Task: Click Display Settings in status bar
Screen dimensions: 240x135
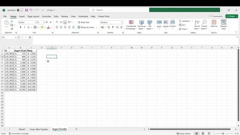Action: tap(183, 133)
